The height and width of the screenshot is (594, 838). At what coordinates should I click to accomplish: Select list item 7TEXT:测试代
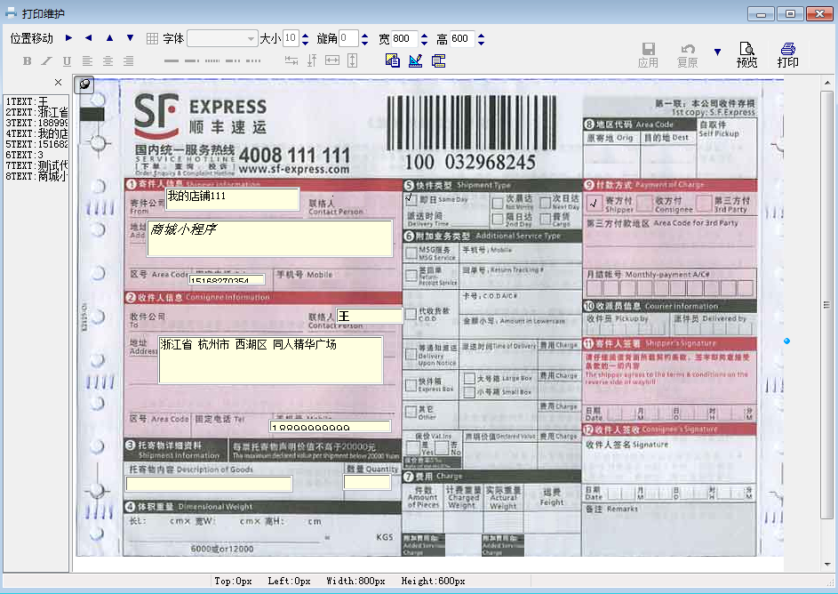[36, 165]
